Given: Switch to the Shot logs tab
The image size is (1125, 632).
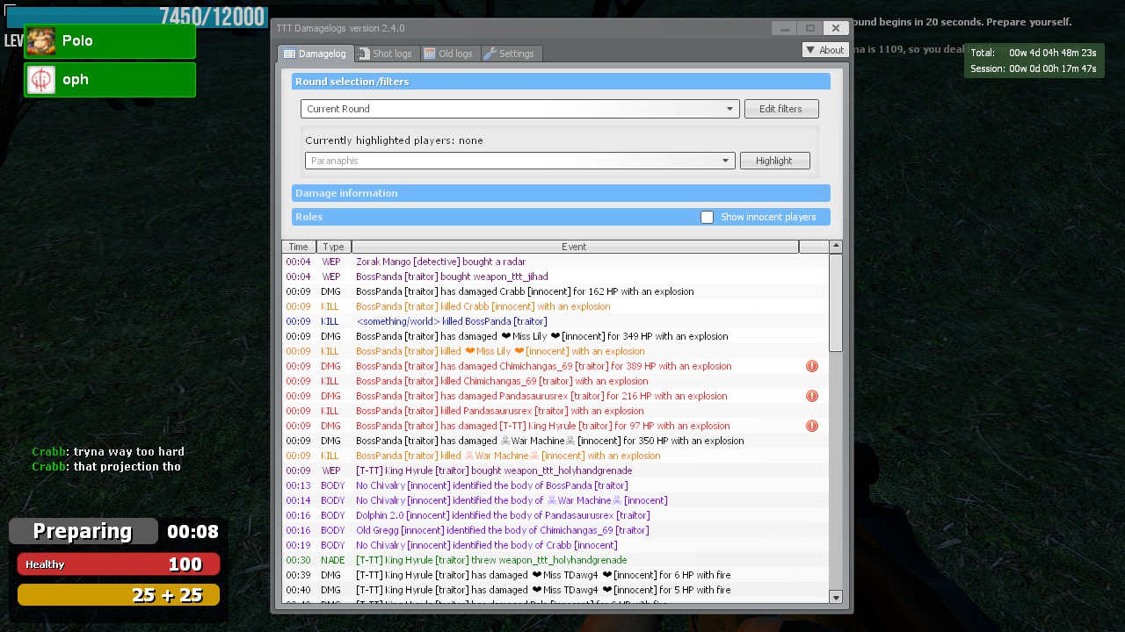Looking at the screenshot, I should (x=387, y=54).
